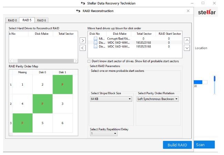Open the Parity Repetition/Delay dropdown
Image resolution: width=224 pixels, height=155 pixels.
click(x=104, y=133)
